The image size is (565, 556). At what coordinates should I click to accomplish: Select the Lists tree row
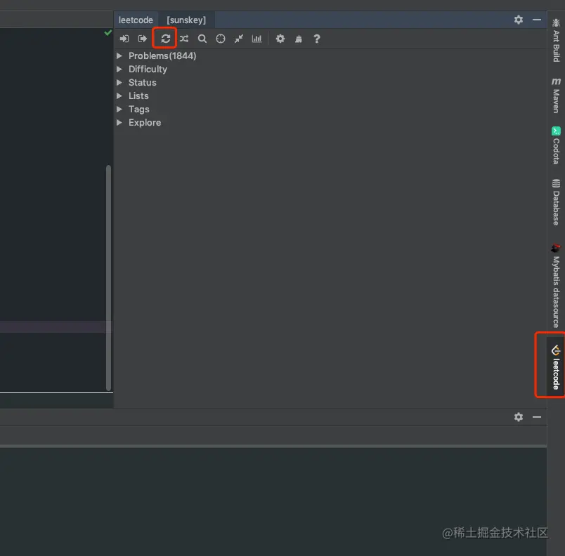click(x=330, y=95)
